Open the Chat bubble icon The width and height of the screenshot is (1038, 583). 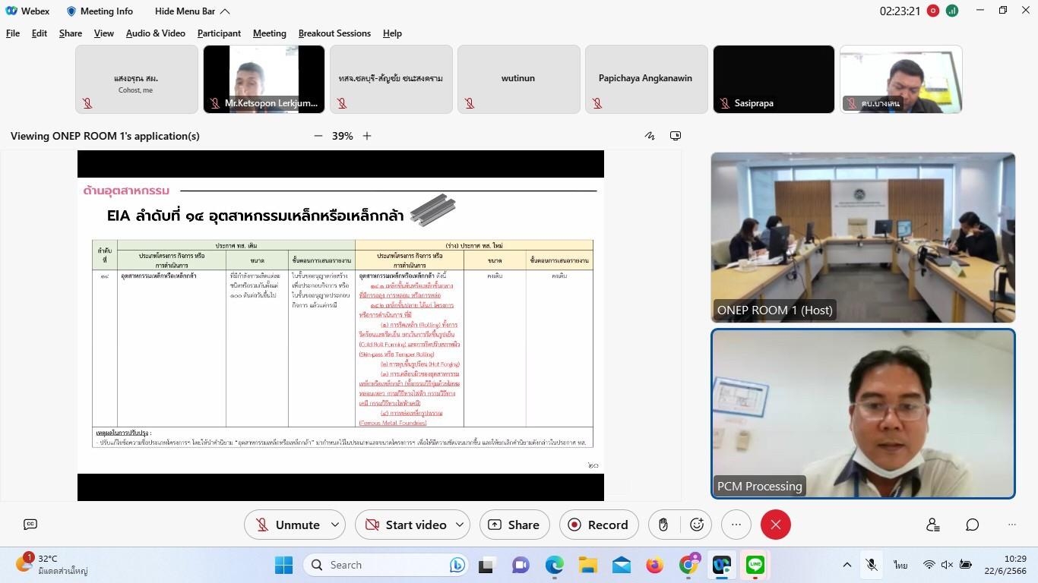coord(973,525)
